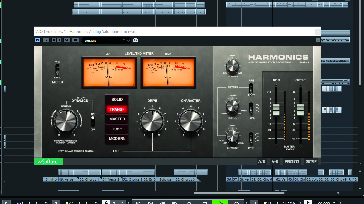Toggle the plugin power/activate button
This screenshot has width=364, height=204.
[x=38, y=40]
